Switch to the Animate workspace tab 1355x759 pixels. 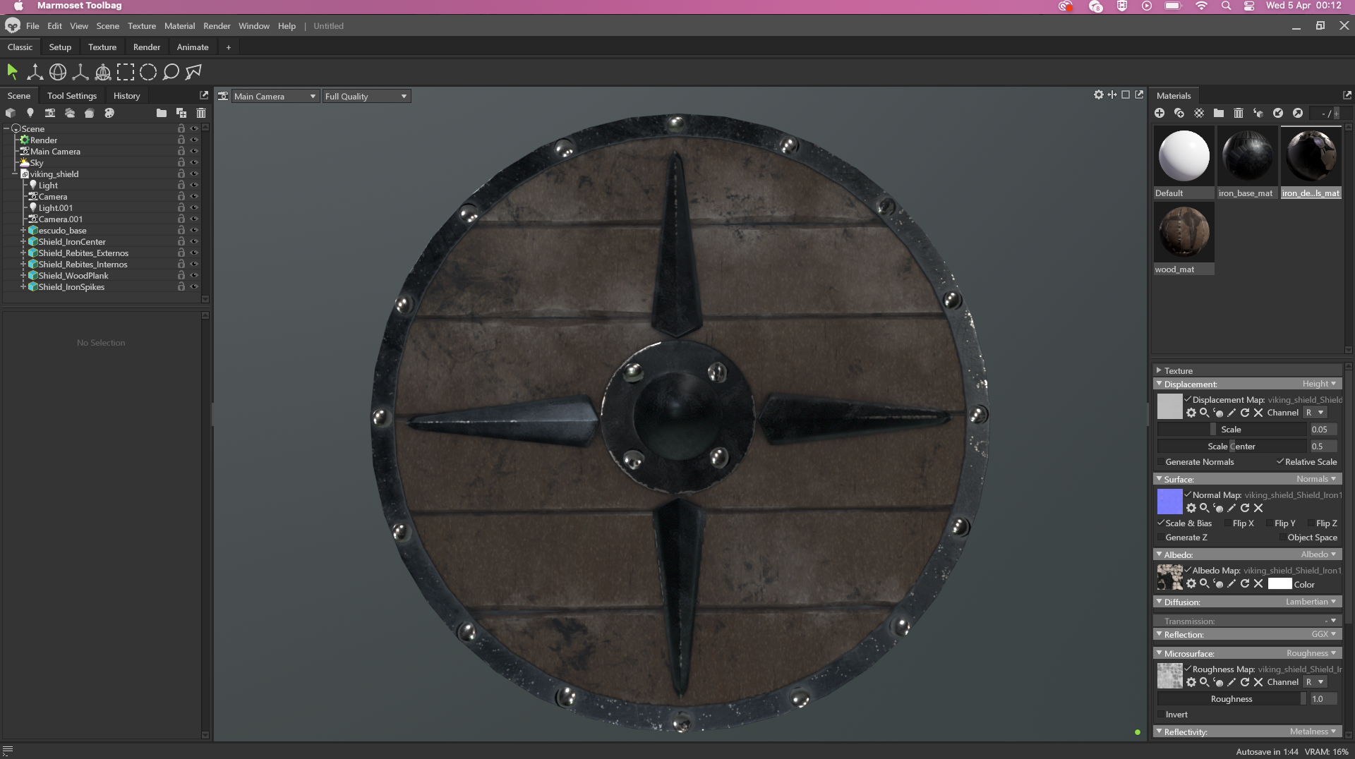[x=193, y=47]
